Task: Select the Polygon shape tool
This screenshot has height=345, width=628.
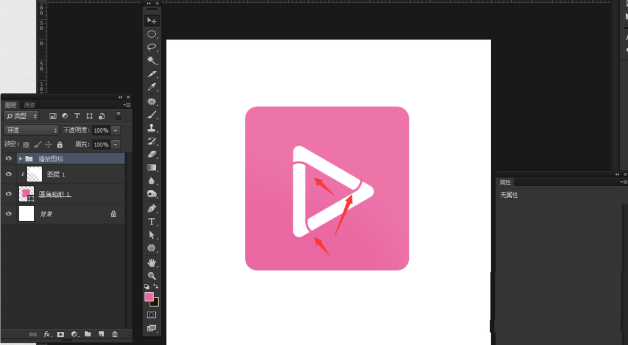Action: point(152,248)
